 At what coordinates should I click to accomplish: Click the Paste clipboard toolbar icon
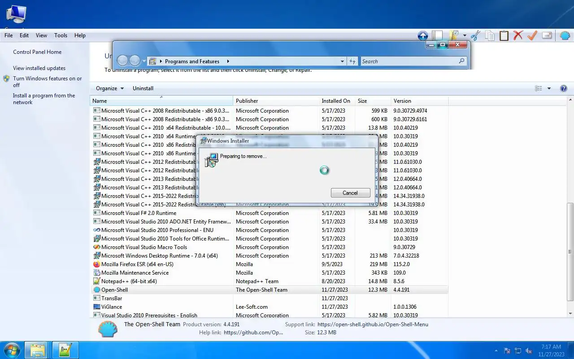click(x=504, y=35)
